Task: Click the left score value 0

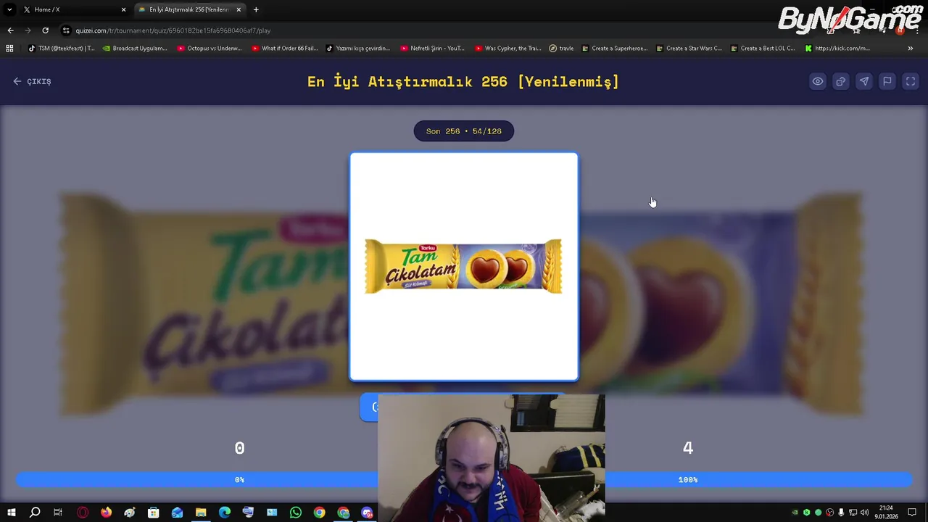Action: [239, 448]
